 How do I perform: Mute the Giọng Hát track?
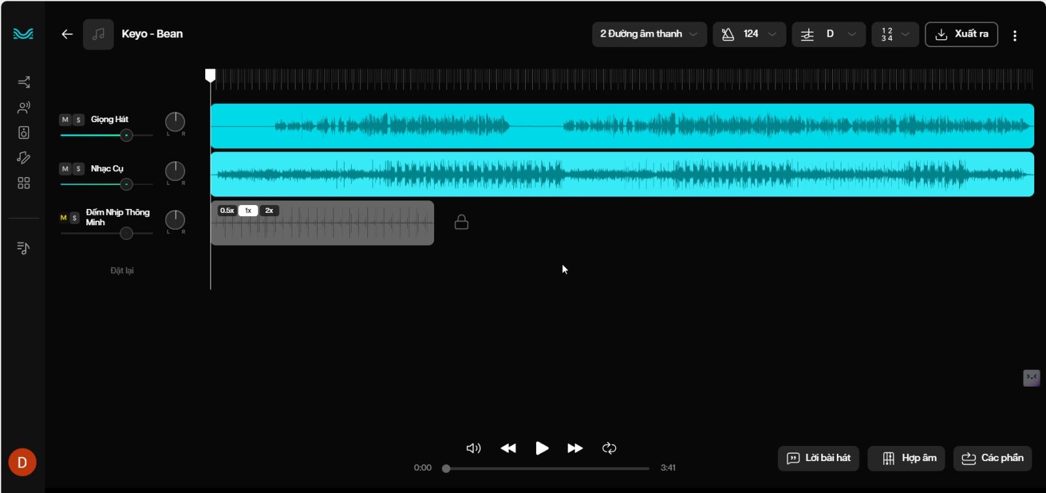(x=65, y=119)
